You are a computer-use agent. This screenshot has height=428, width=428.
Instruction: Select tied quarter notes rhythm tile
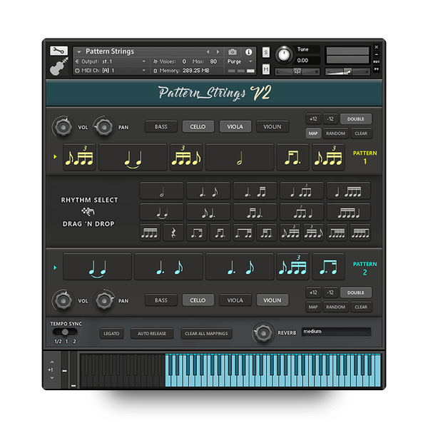(162, 212)
